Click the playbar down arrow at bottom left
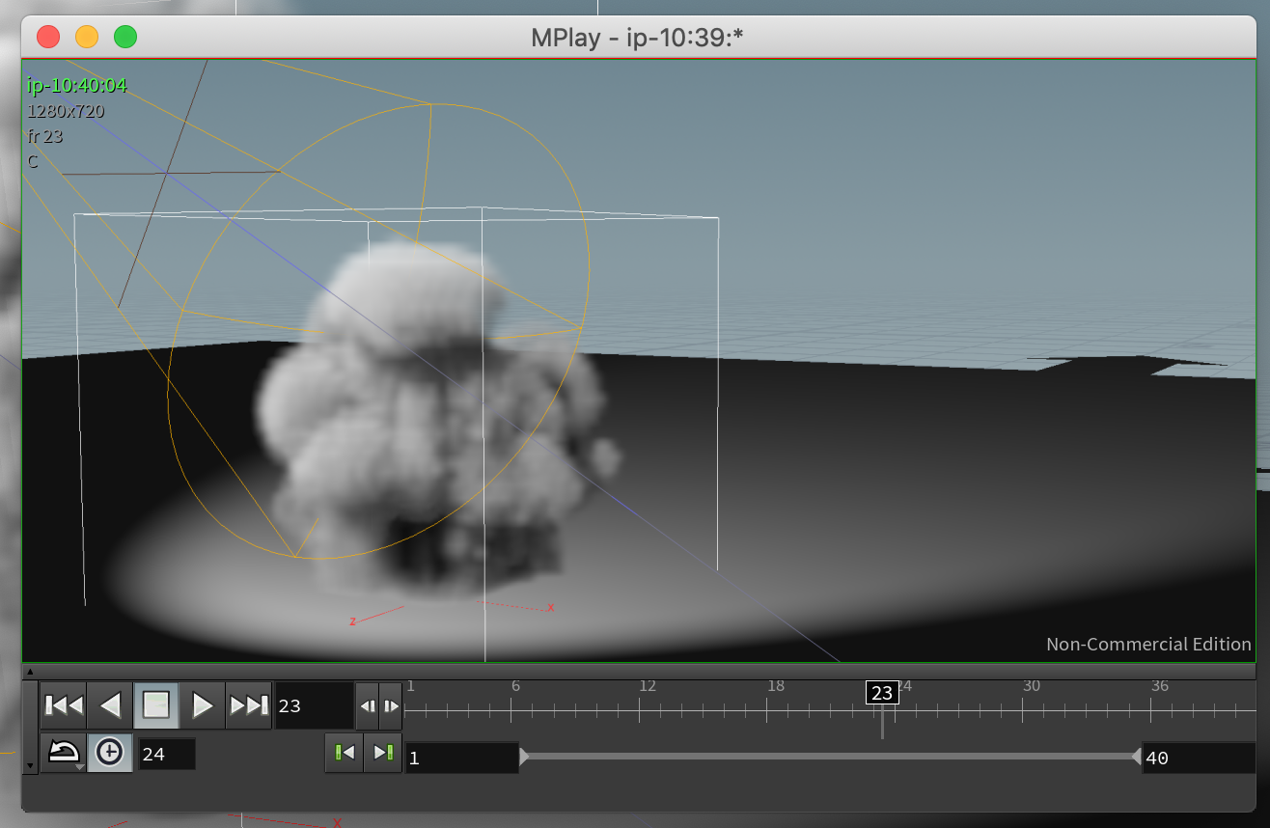The width and height of the screenshot is (1270, 828). pos(29,766)
